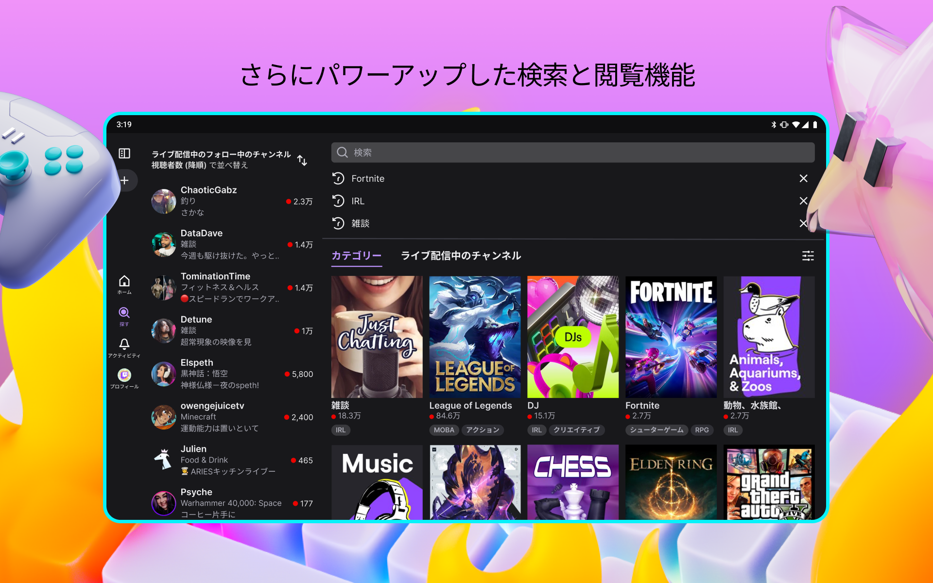Open the filter settings sliders icon

(x=808, y=256)
